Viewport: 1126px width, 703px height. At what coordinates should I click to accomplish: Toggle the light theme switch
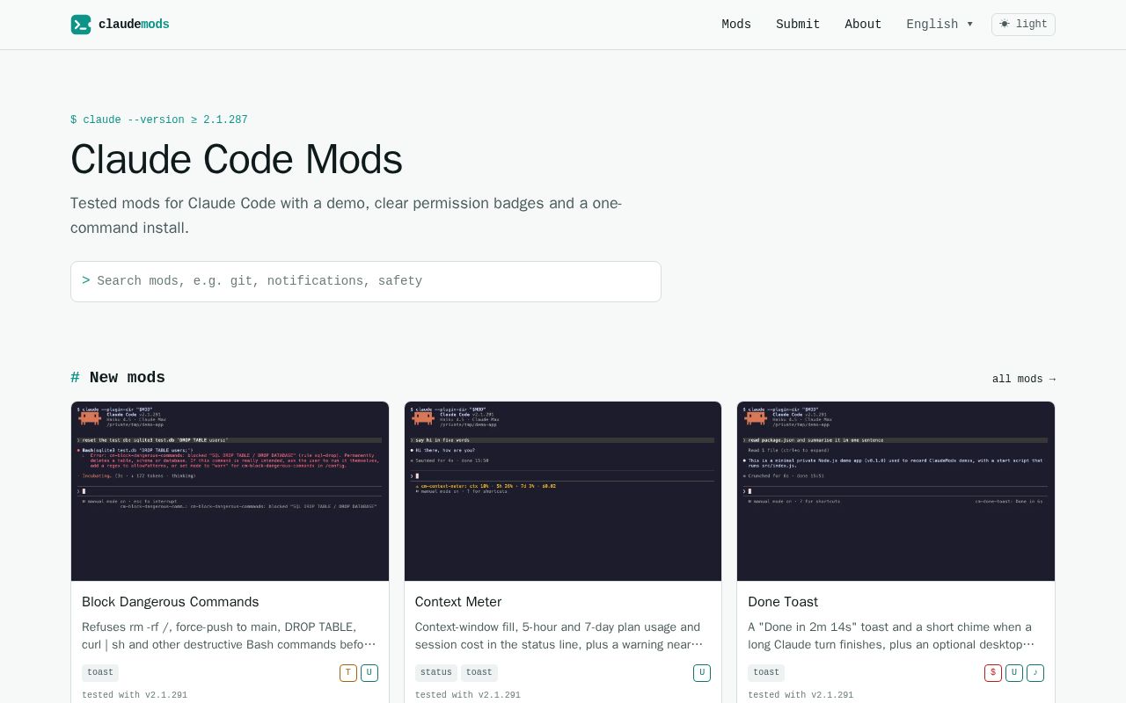[1023, 25]
